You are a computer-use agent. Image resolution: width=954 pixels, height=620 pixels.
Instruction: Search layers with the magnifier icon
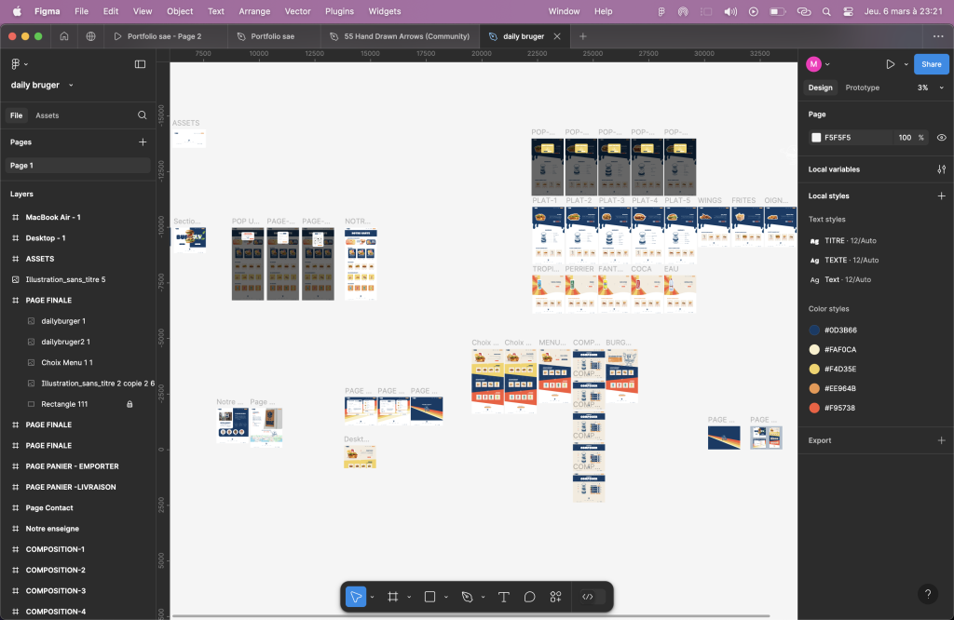click(x=142, y=115)
